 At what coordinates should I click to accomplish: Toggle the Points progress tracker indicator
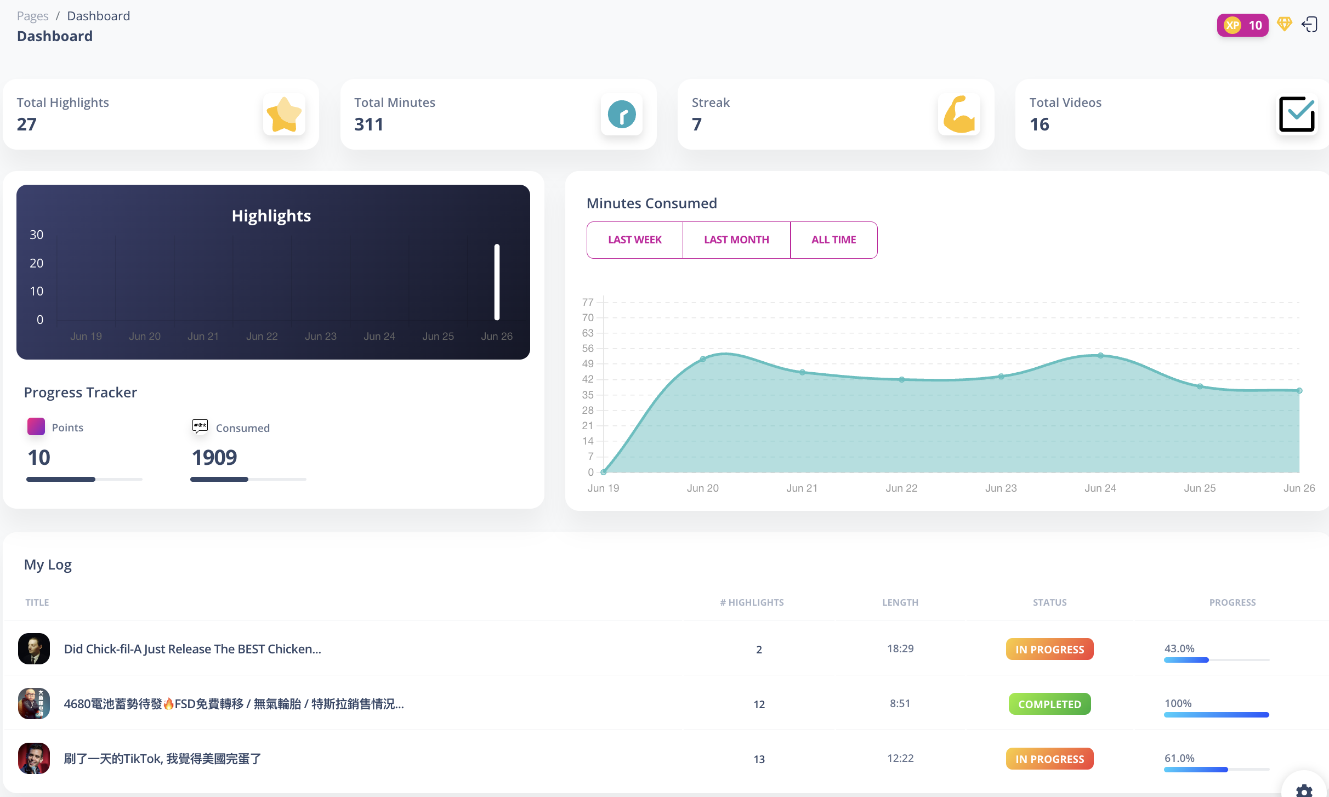pyautogui.click(x=36, y=428)
